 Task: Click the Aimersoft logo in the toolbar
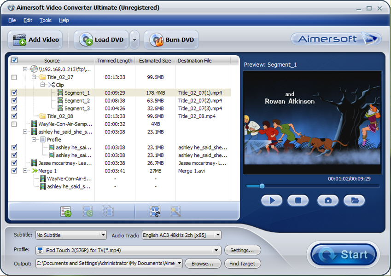pyautogui.click(x=336, y=39)
